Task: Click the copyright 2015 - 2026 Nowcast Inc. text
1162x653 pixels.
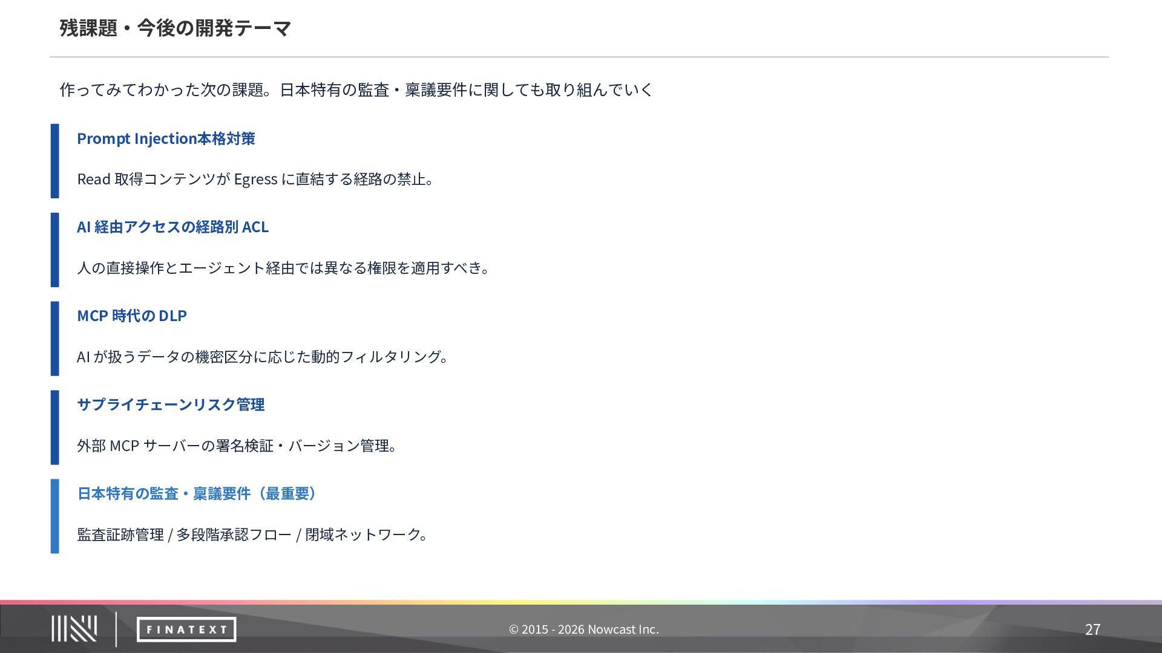Action: (583, 629)
